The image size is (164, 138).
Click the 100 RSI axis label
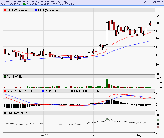158,115
